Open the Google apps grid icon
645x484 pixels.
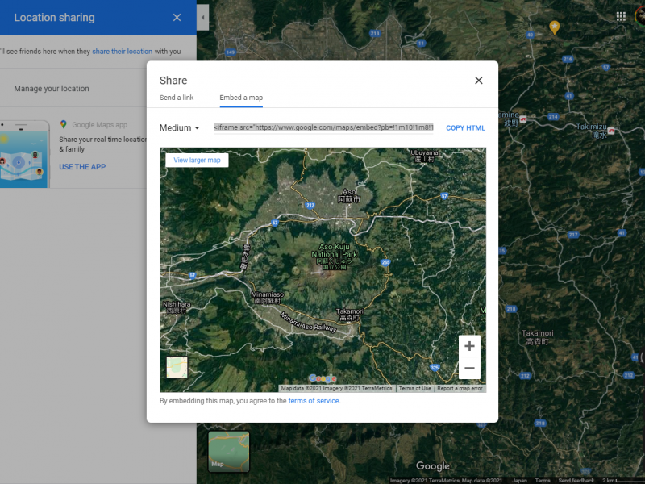click(x=621, y=16)
